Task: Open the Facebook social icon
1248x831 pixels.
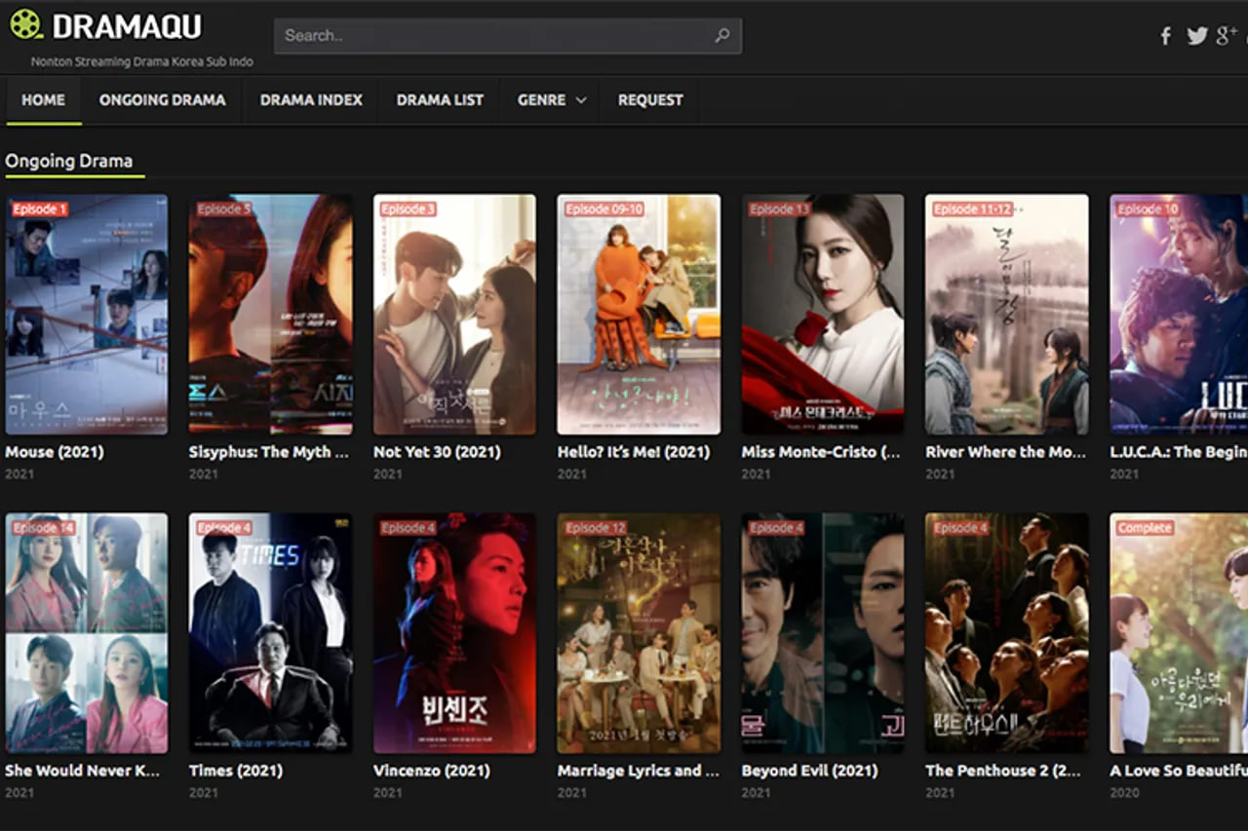Action: [x=1165, y=36]
